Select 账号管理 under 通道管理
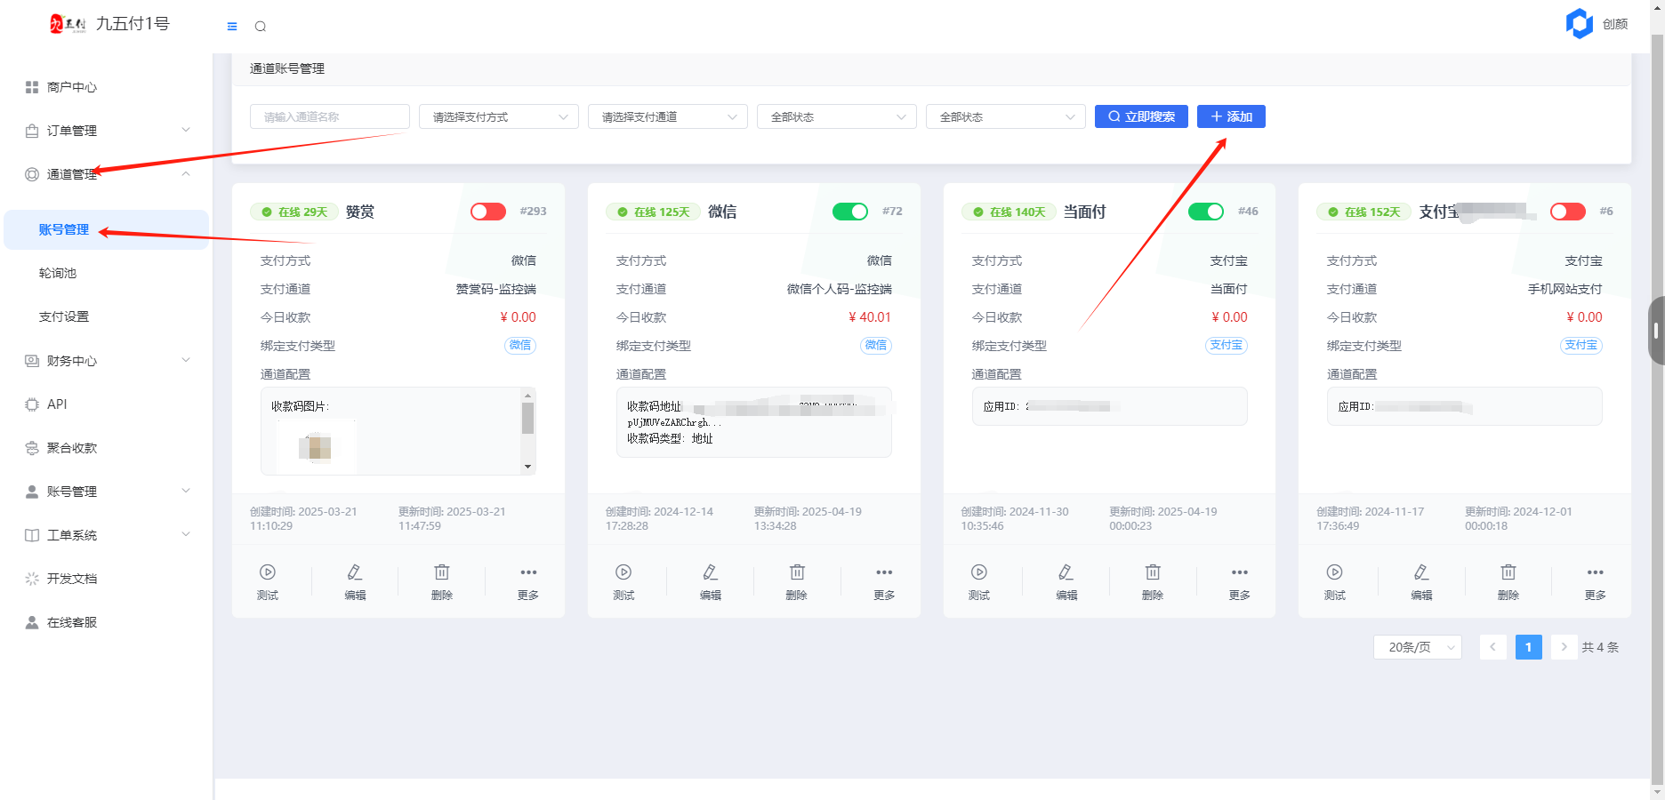This screenshot has height=800, width=1665. tap(107, 229)
